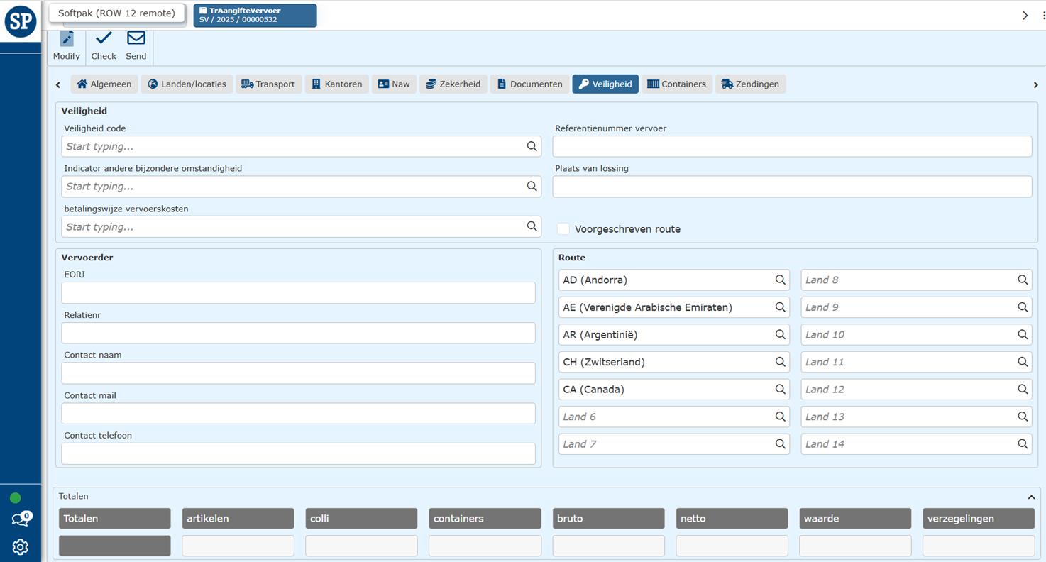This screenshot has width=1046, height=562.
Task: Select the TrAangifteVervoer document tab
Action: (255, 15)
